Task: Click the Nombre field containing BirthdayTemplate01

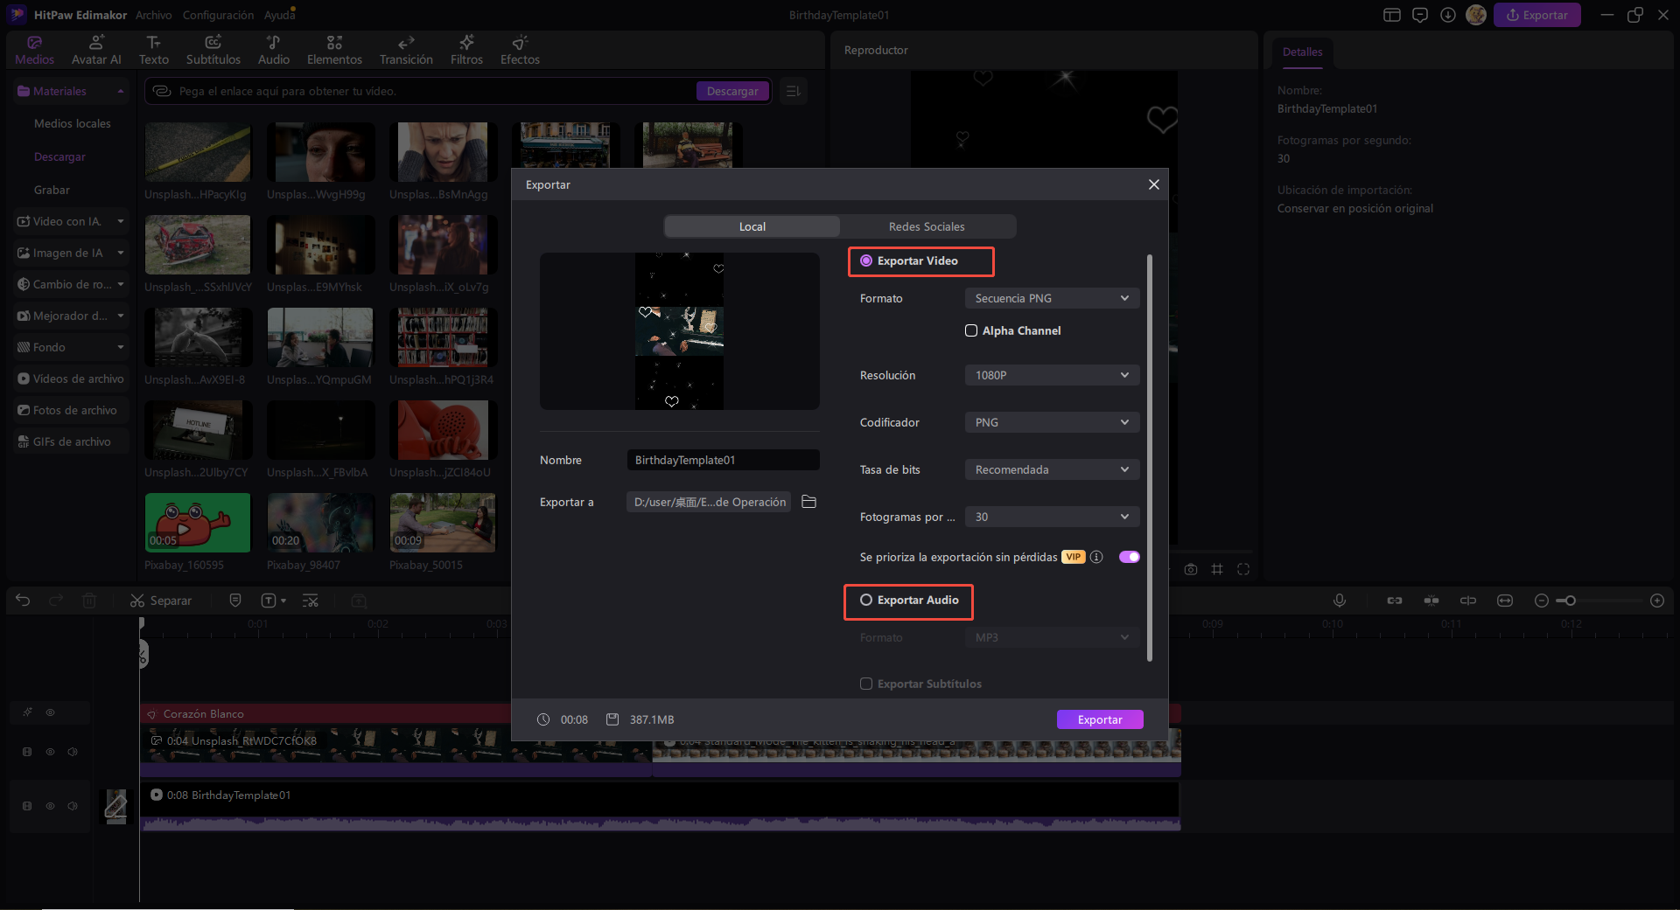Action: [723, 460]
